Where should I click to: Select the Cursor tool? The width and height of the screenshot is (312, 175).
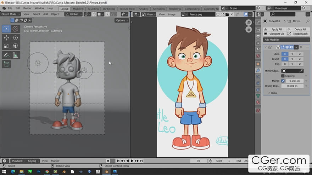15,29
